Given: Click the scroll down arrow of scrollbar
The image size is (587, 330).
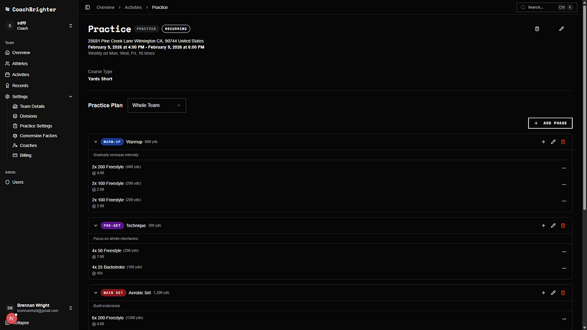Looking at the screenshot, I should coord(584,327).
